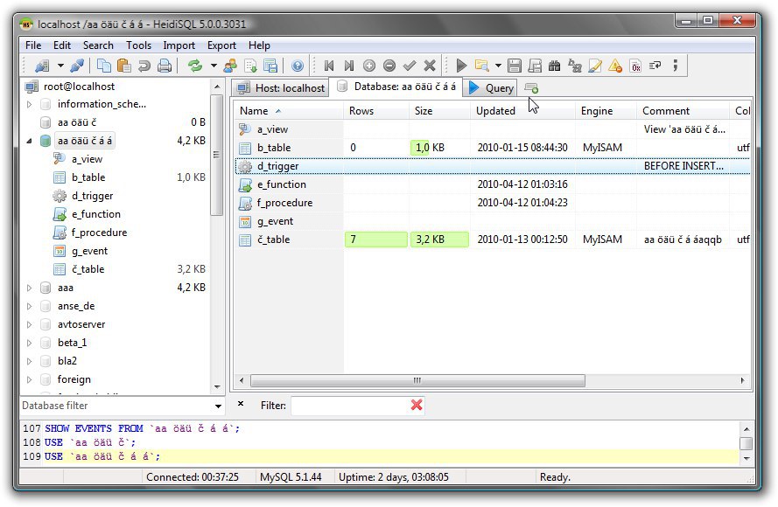Click the delete row minus icon

(389, 66)
